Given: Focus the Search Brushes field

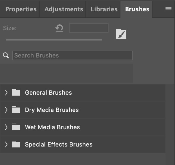Looking at the screenshot, I should [x=72, y=55].
